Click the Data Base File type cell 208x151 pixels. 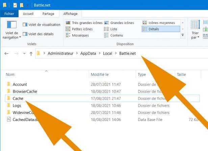tap(150, 120)
